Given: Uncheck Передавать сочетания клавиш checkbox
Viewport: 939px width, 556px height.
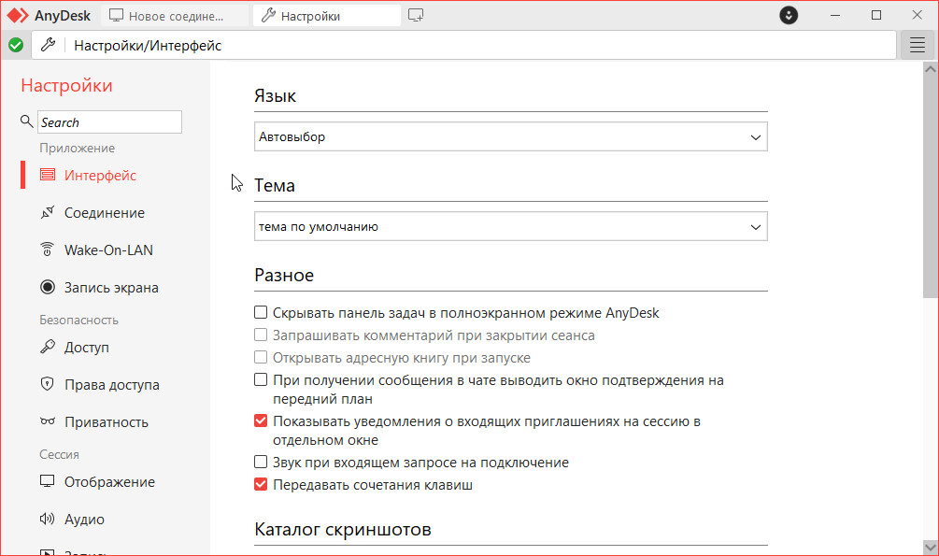Looking at the screenshot, I should 262,485.
